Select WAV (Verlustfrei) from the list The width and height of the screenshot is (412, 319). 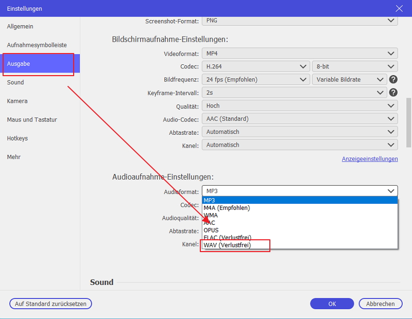click(227, 245)
